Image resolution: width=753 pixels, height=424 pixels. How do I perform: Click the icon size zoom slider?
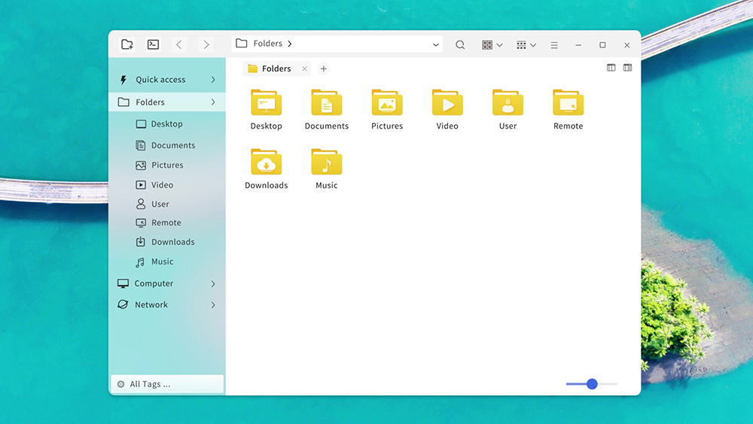pos(592,384)
